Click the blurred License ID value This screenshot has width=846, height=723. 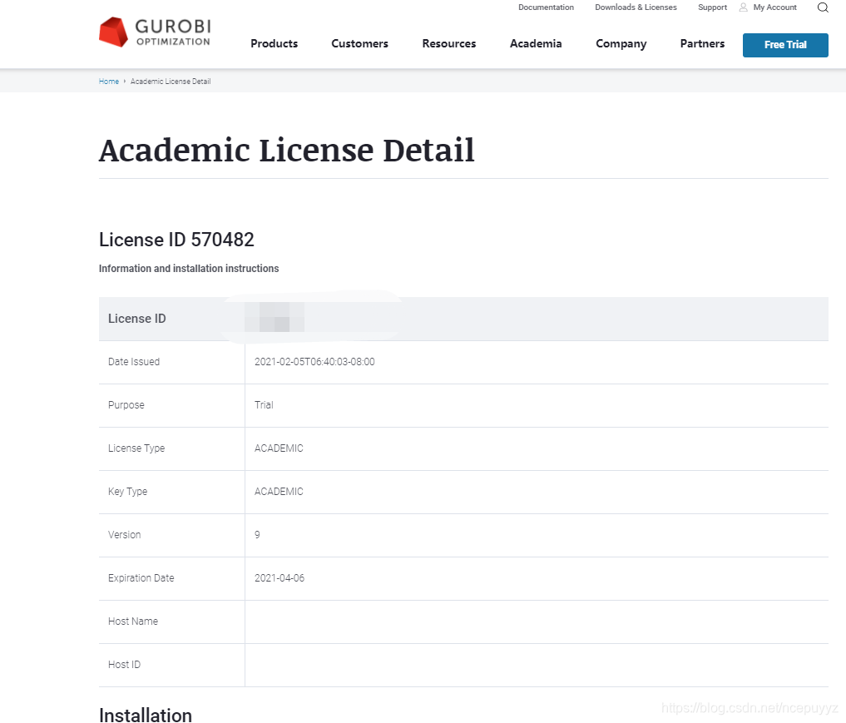[275, 317]
